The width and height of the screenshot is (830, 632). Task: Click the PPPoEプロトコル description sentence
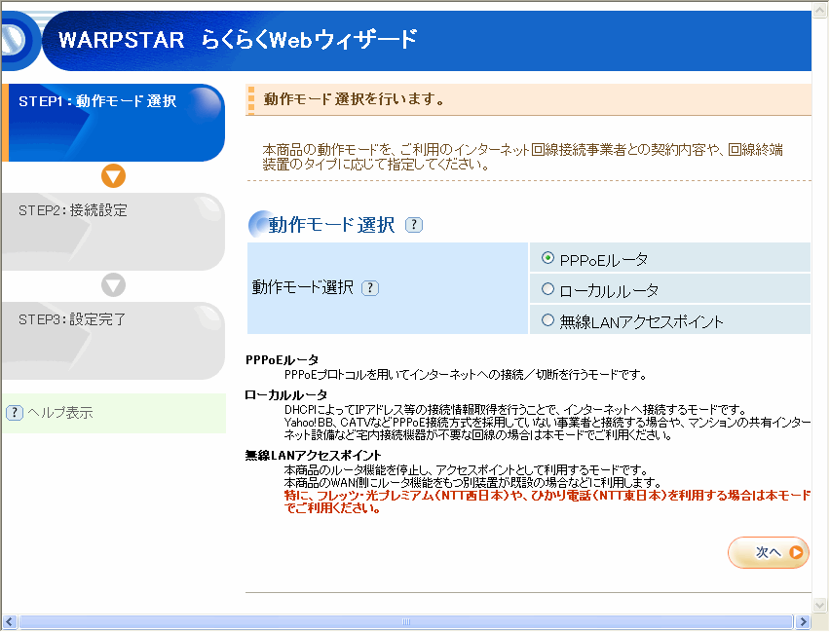(x=466, y=375)
